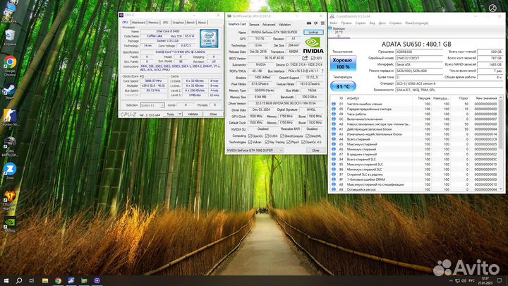Click the Close button in CPU-Z
This screenshot has height=286, width=508.
pos(213,114)
